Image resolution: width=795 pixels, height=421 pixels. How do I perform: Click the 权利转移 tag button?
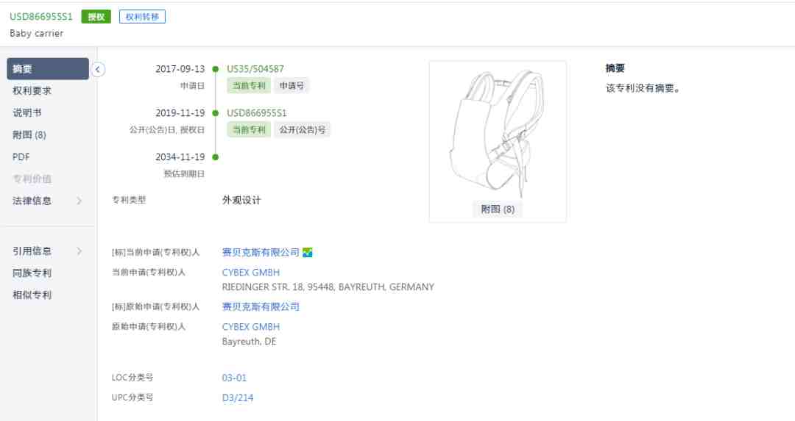[143, 17]
